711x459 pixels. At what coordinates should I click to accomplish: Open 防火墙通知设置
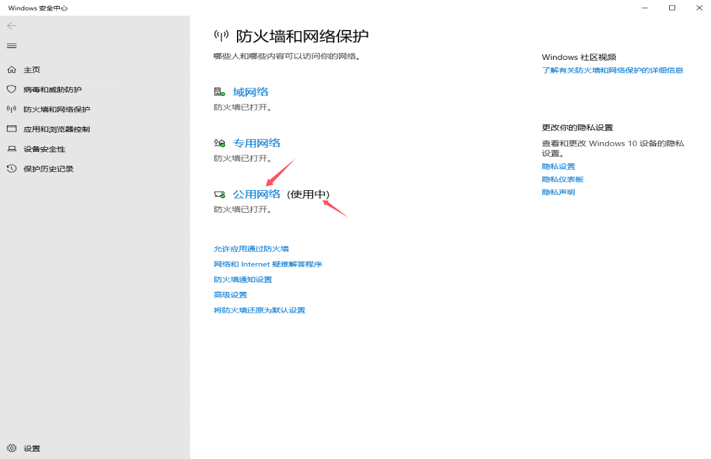click(244, 279)
